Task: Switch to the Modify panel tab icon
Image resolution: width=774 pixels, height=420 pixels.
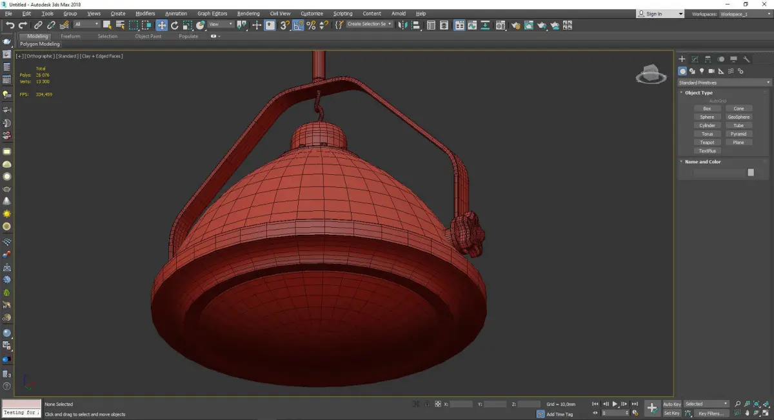Action: pyautogui.click(x=695, y=59)
